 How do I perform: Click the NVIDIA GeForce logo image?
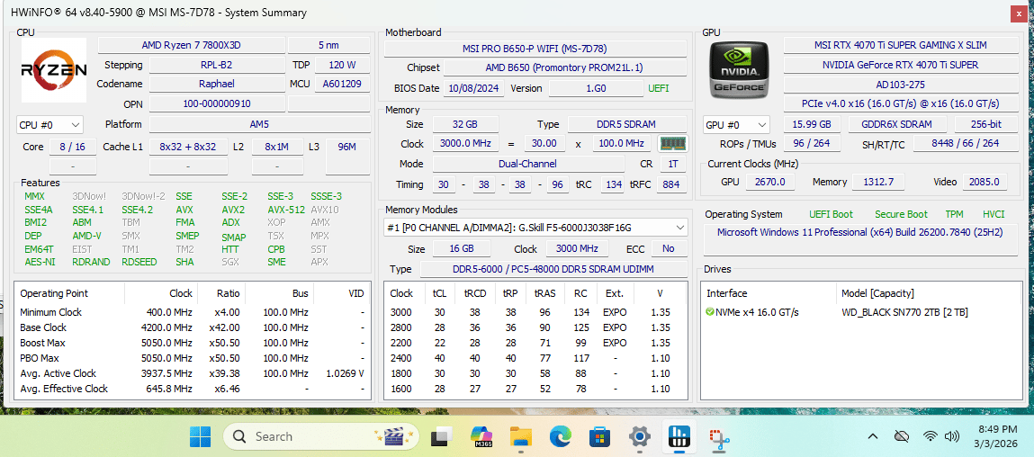tap(738, 70)
